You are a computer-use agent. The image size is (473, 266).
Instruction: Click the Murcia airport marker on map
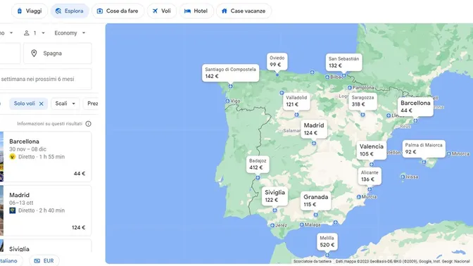(x=359, y=197)
